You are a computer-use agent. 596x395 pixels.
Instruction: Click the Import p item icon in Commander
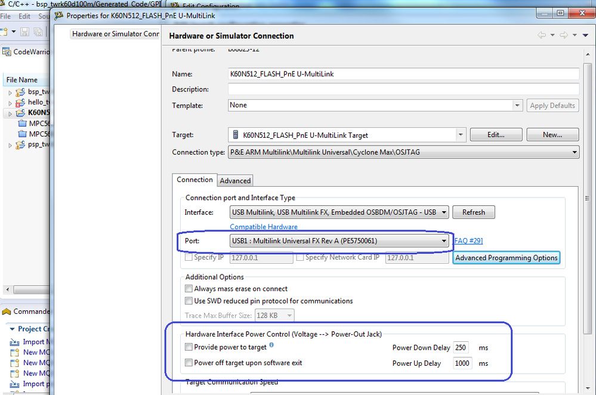pos(14,384)
